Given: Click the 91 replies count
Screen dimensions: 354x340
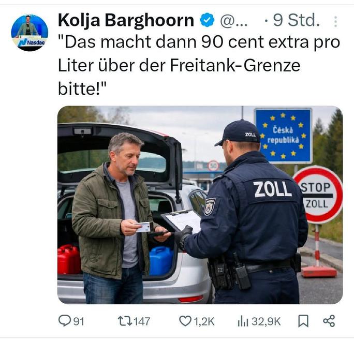Looking at the screenshot, I should (79, 321).
